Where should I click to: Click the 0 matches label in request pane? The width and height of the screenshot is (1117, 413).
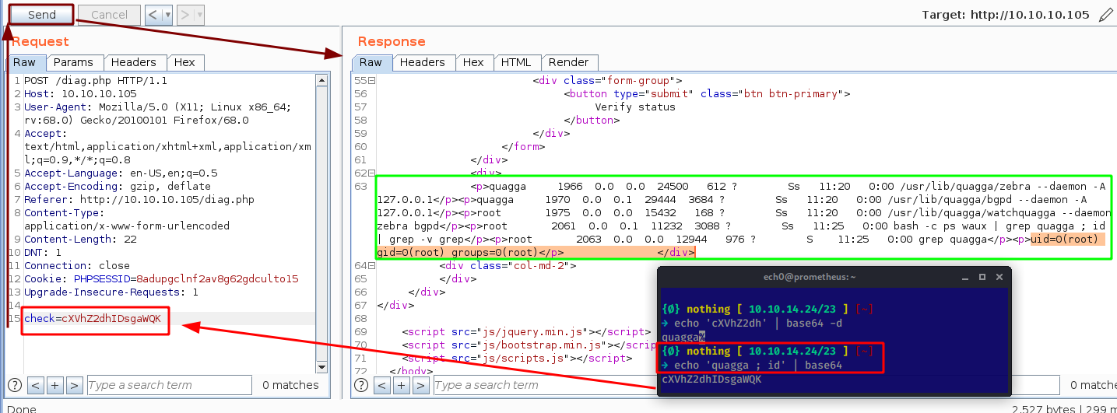pyautogui.click(x=290, y=385)
